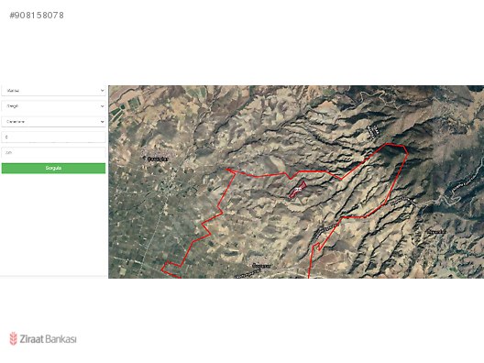Screen dimensions: 484x363
Task: Click the location pin beside the left village label
Action: [x=144, y=159]
